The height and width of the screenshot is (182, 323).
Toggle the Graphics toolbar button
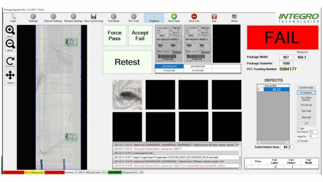[x=154, y=18]
